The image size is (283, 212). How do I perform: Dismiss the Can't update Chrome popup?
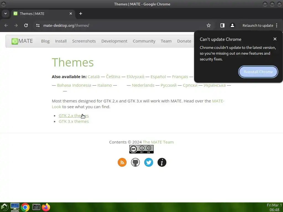[x=275, y=39]
